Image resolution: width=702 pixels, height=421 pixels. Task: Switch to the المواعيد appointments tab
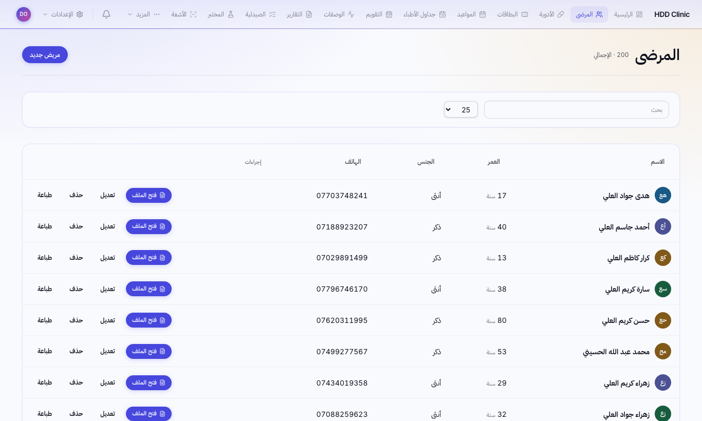(x=471, y=14)
